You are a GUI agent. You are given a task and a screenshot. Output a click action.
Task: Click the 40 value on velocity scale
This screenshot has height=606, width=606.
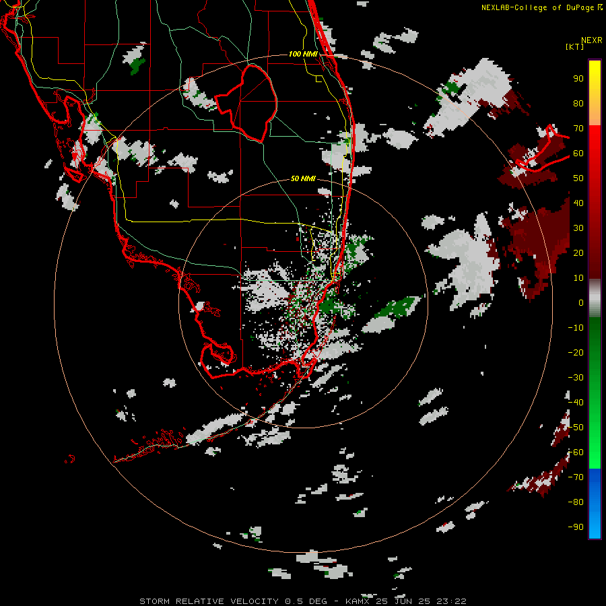[x=578, y=203]
